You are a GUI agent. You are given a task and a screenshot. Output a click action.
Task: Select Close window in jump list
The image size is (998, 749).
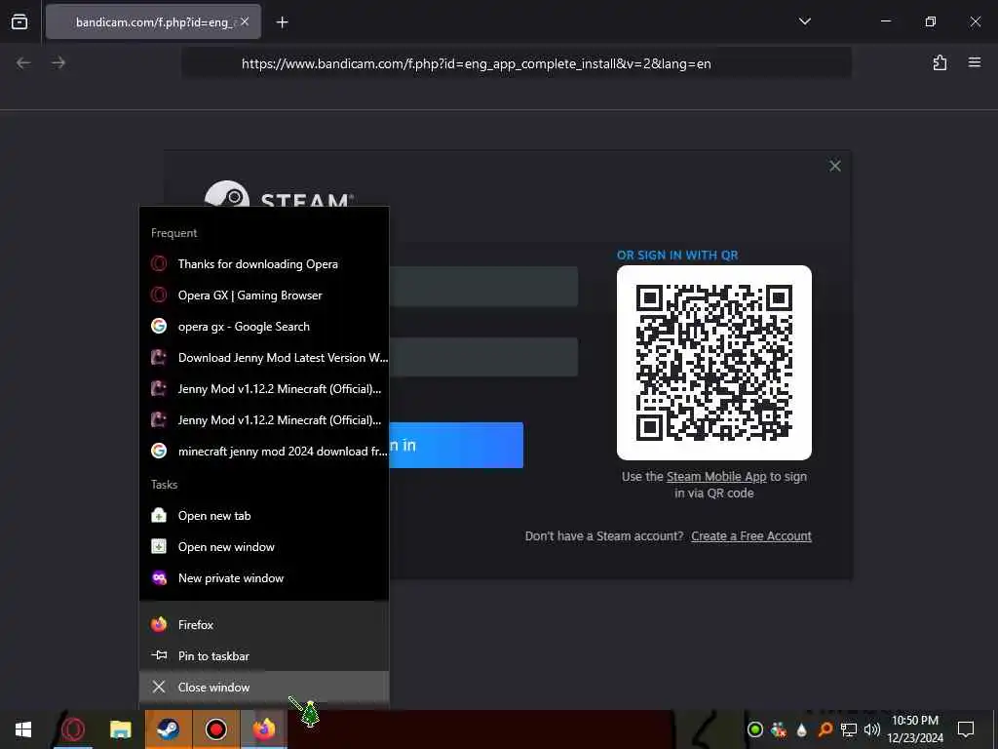coord(264,687)
